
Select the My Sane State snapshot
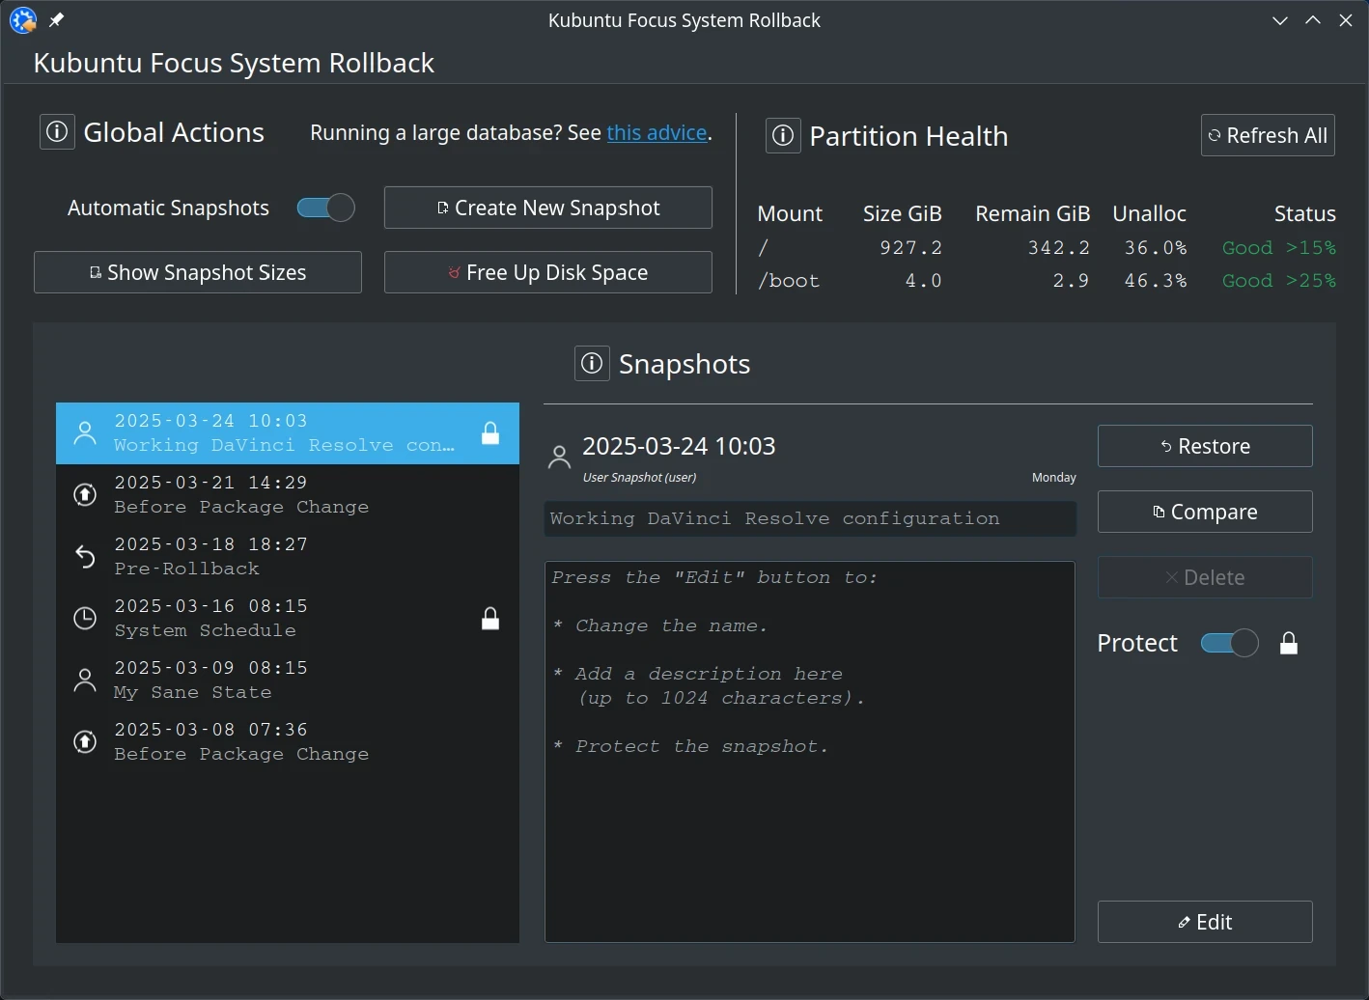point(241,680)
